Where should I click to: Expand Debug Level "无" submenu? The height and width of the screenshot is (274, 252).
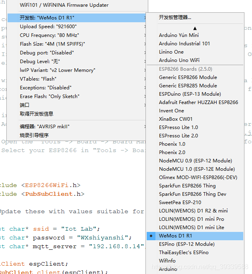(77, 62)
